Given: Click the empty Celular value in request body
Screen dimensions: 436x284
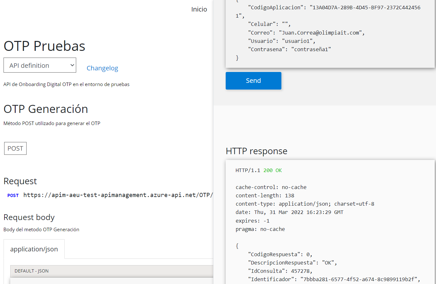Looking at the screenshot, I should pos(285,24).
